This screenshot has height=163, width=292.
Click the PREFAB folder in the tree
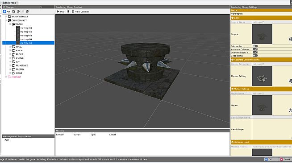coord(18,69)
